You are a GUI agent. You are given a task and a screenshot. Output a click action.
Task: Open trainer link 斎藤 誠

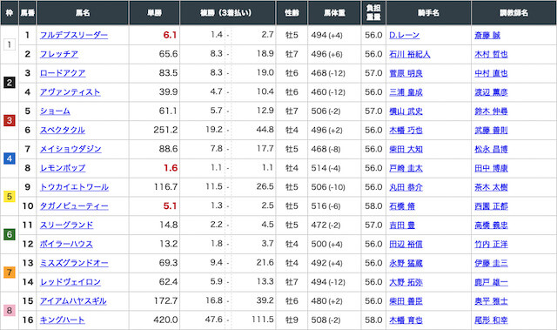coord(487,35)
